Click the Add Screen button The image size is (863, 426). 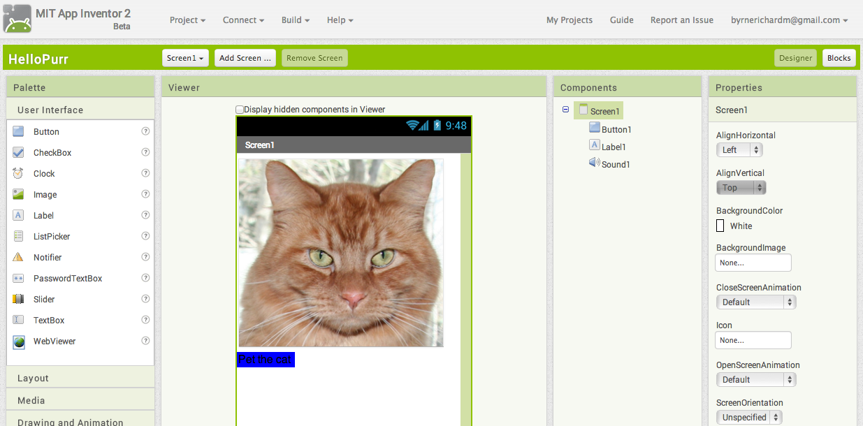click(245, 58)
